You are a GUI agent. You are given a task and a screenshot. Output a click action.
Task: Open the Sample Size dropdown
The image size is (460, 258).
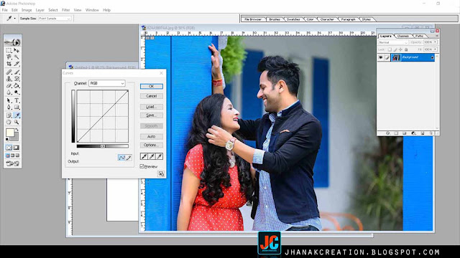click(x=55, y=19)
